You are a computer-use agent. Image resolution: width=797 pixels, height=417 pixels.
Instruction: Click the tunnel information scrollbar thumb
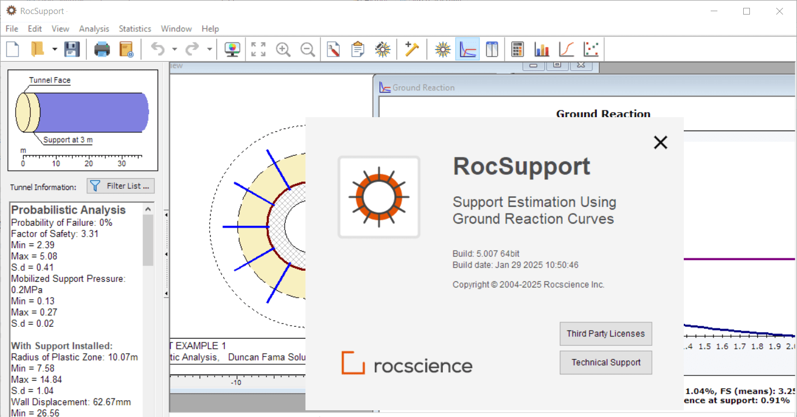pos(149,240)
